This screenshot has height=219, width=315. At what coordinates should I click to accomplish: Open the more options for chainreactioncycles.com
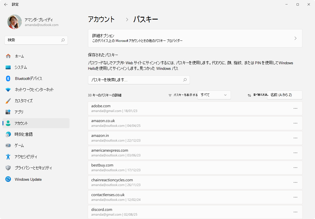point(295,182)
